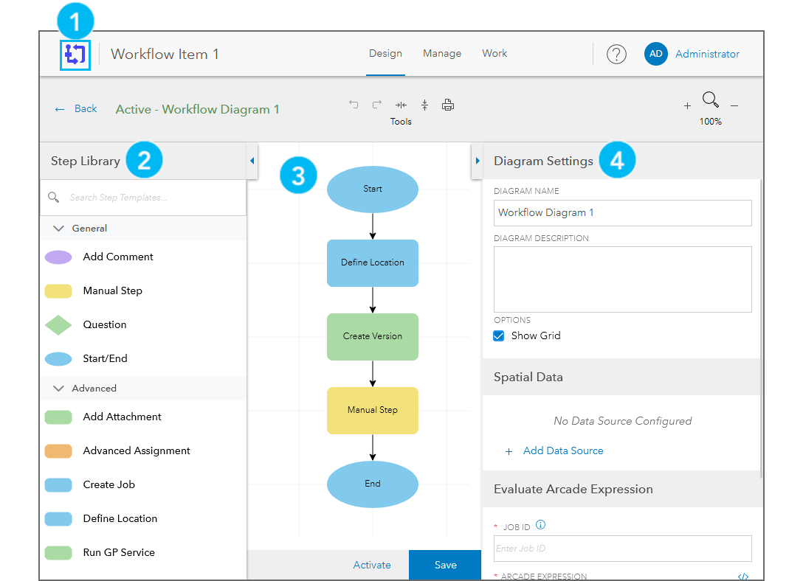This screenshot has height=581, width=803.
Task: Zoom in using the plus icon
Action: point(686,107)
